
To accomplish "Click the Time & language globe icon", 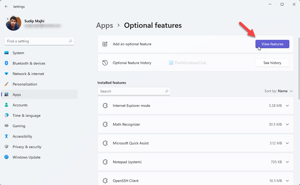I will click(6, 115).
